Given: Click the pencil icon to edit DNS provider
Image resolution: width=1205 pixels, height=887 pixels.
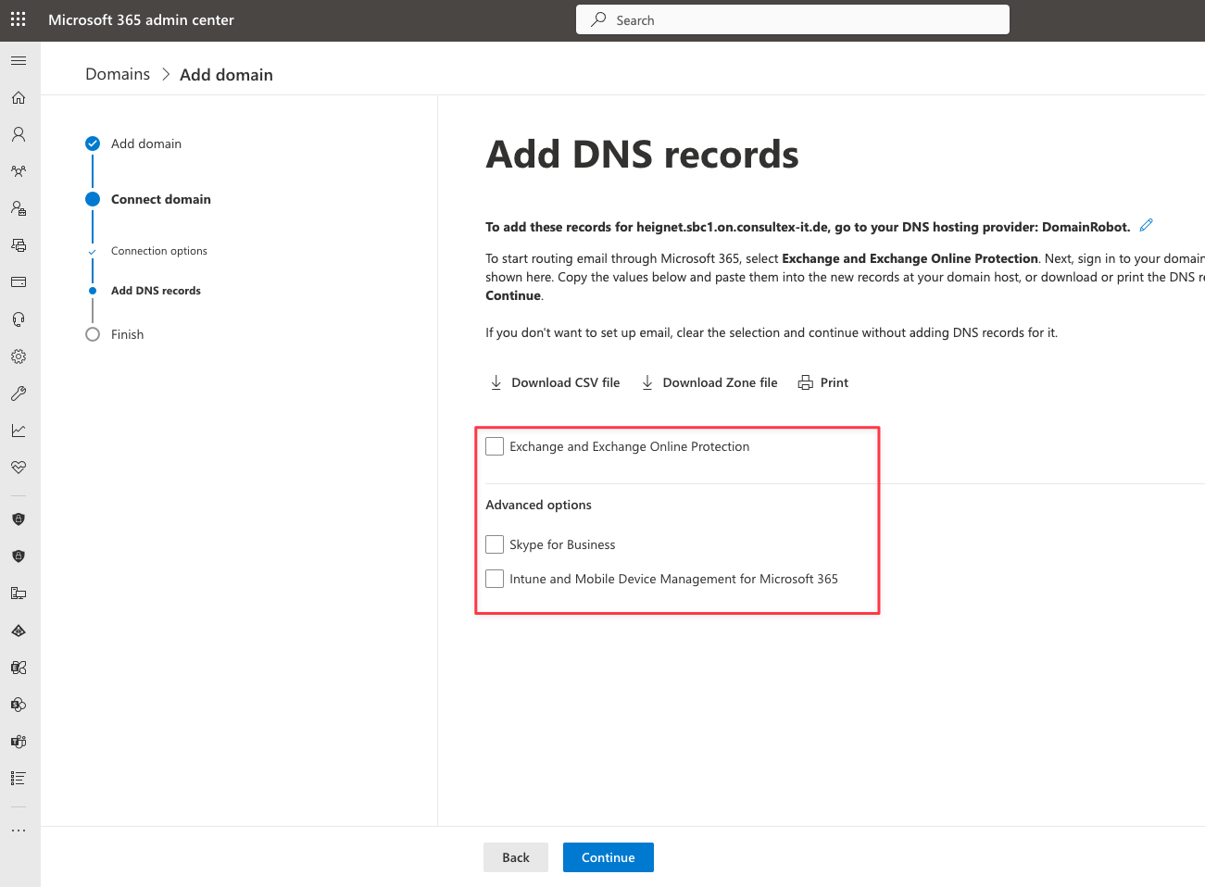Looking at the screenshot, I should click(1147, 225).
